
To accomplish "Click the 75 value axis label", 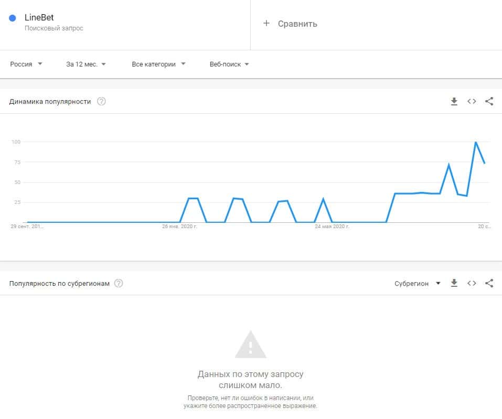I will 17,162.
